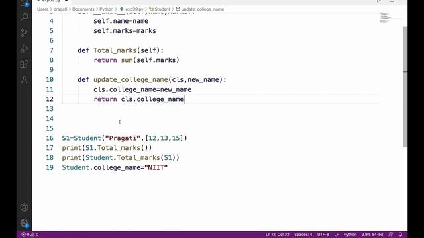Open the Search view in activity bar

(24, 17)
